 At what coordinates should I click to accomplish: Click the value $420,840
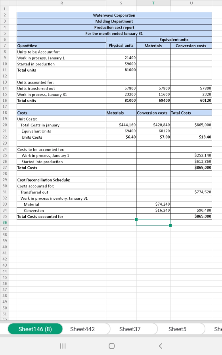[161, 125]
